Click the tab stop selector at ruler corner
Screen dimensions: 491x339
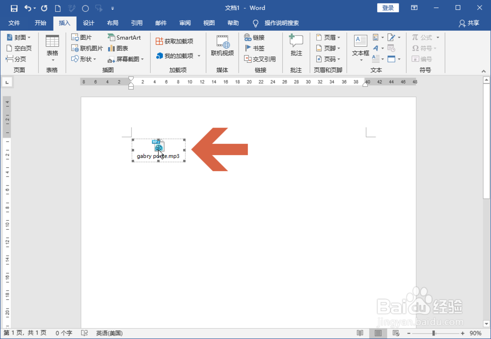(x=7, y=82)
